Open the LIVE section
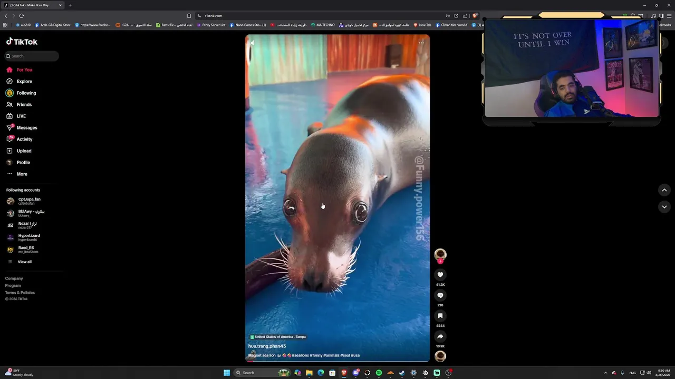 coord(16,116)
